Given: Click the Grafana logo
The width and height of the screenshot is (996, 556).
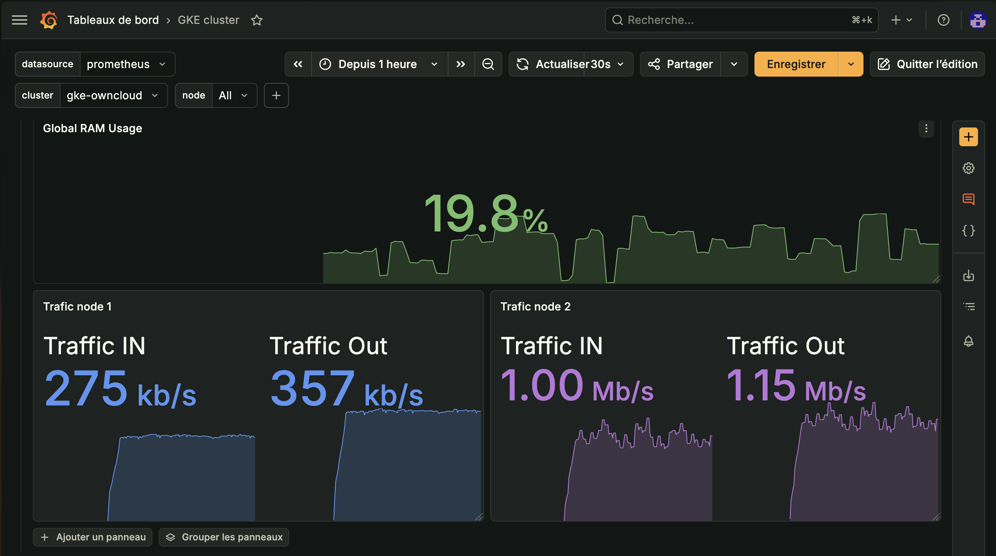Looking at the screenshot, I should click(49, 20).
